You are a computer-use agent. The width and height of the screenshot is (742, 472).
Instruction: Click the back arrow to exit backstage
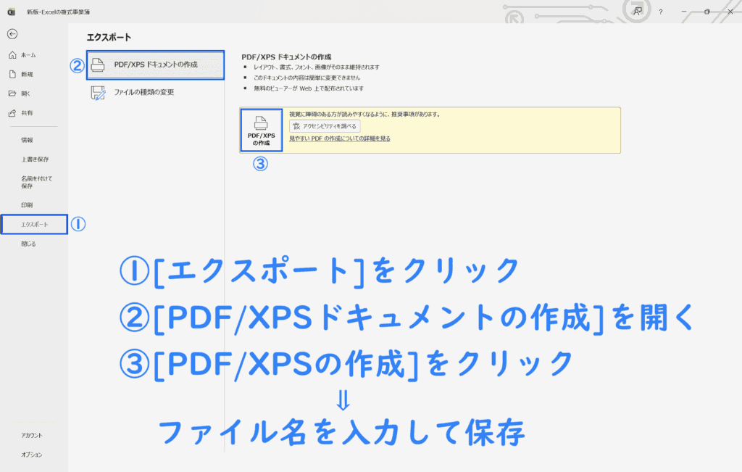coord(12,34)
